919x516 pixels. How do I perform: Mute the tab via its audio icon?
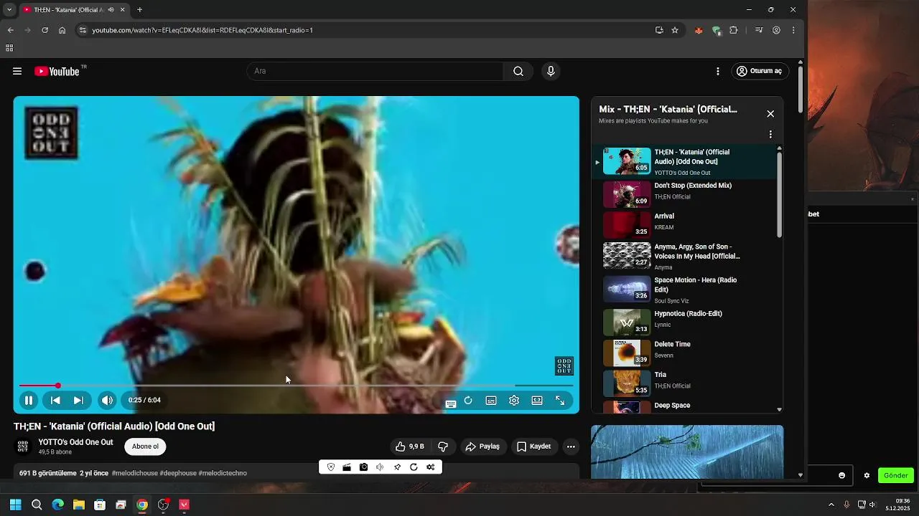pos(111,10)
